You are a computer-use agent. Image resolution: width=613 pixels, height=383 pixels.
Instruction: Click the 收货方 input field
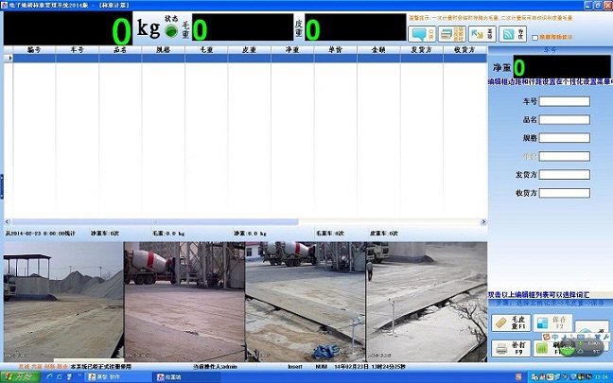point(565,193)
